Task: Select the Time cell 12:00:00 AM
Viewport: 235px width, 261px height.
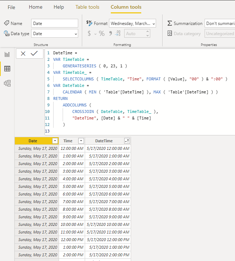Action: [72, 148]
